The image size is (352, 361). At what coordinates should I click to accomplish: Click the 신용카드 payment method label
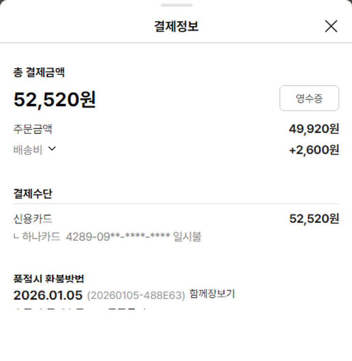(33, 219)
